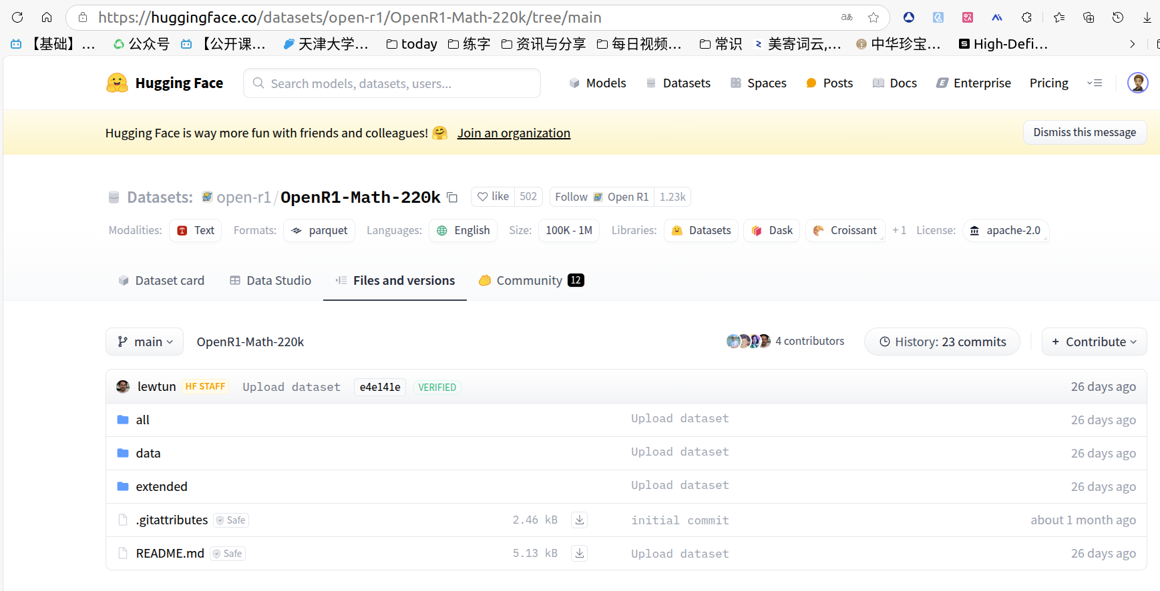Click the apache-2.0 license tag

coord(1006,230)
